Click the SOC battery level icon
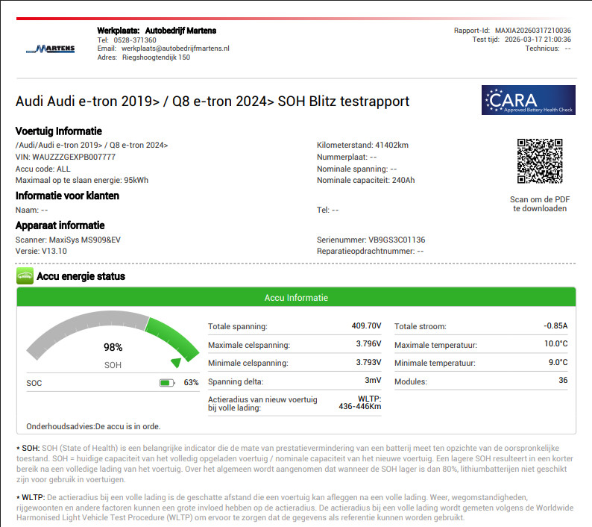Image resolution: width=592 pixels, height=527 pixels. tap(167, 383)
